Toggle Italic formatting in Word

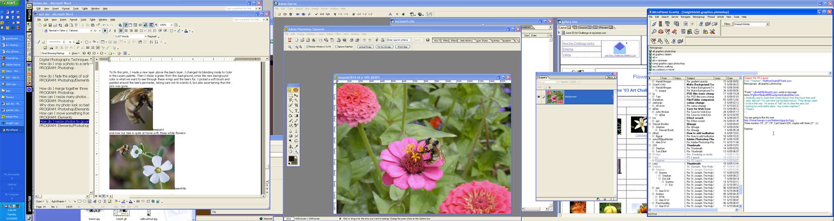(110, 31)
